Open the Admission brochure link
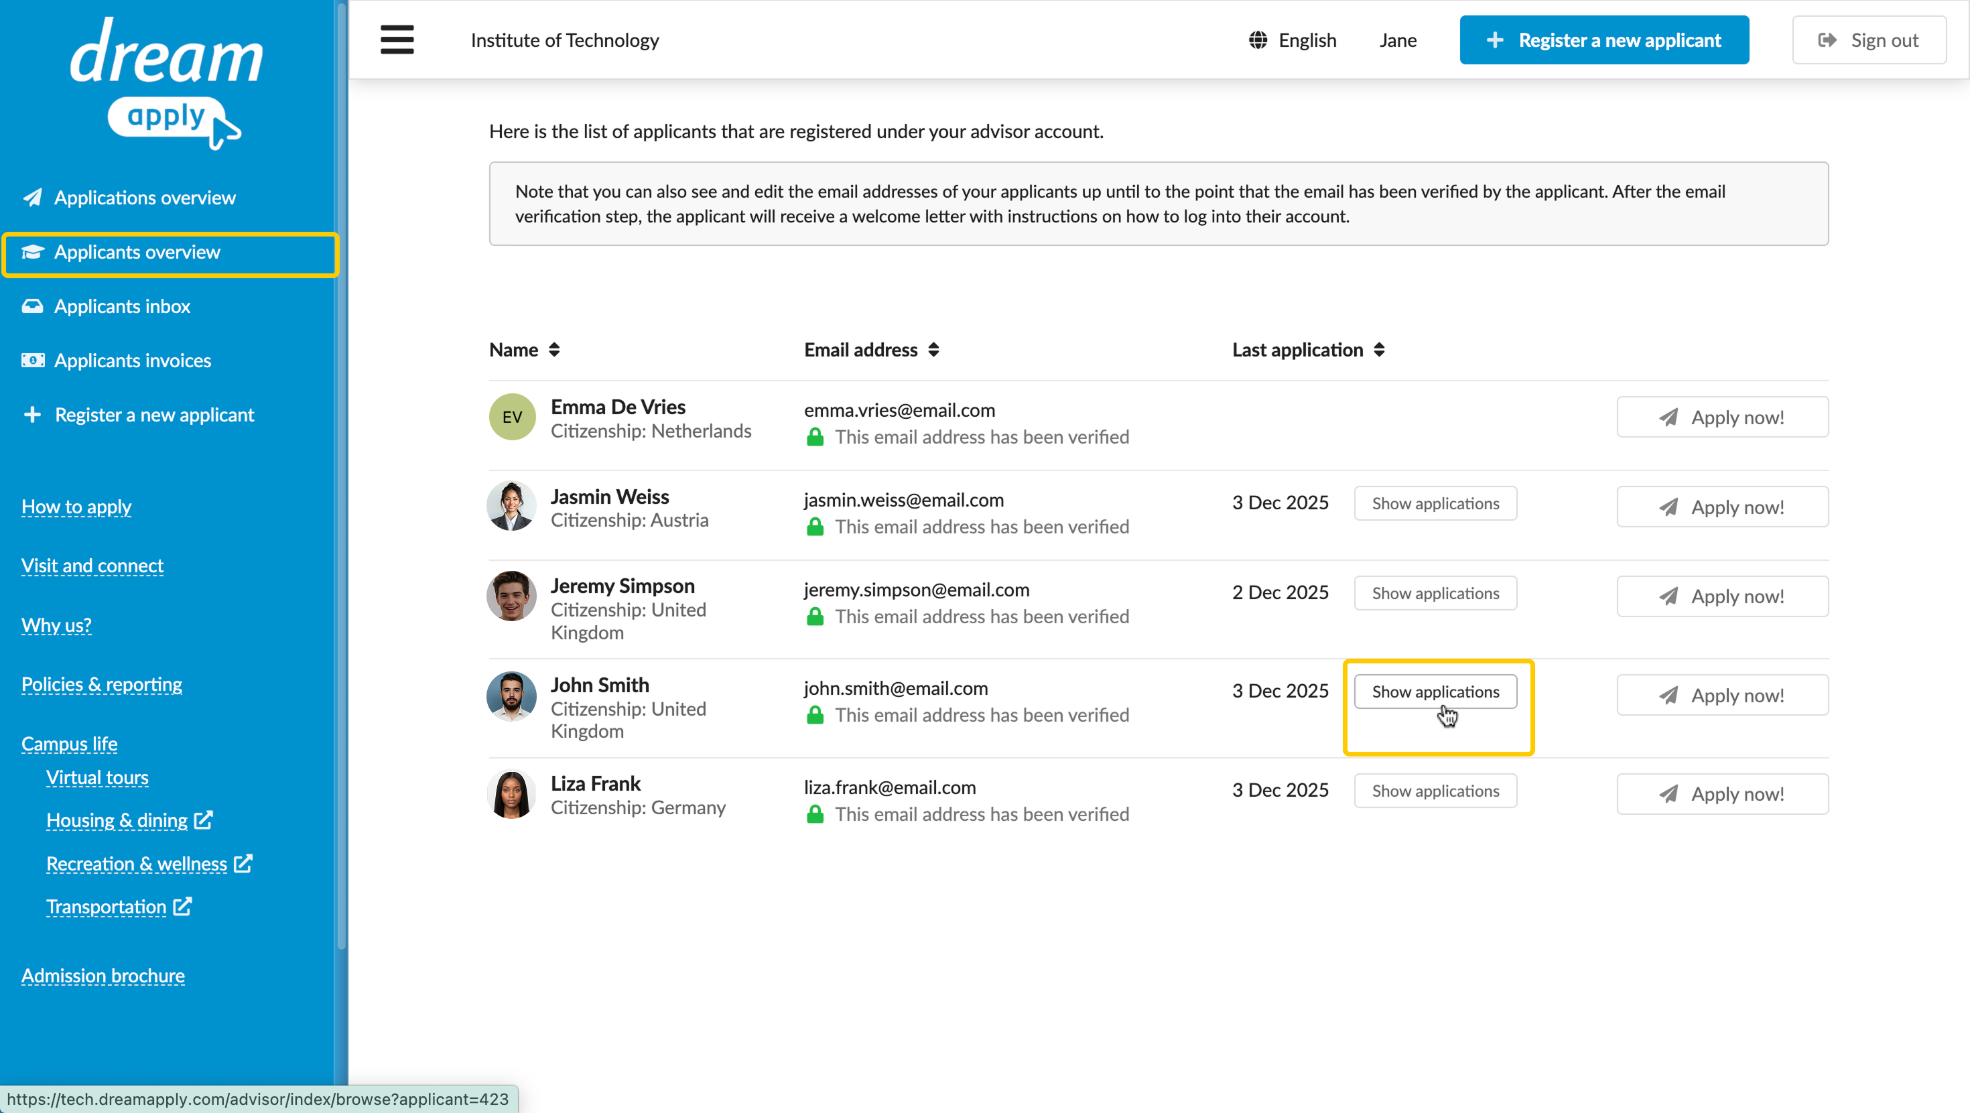The image size is (1970, 1113). tap(103, 976)
